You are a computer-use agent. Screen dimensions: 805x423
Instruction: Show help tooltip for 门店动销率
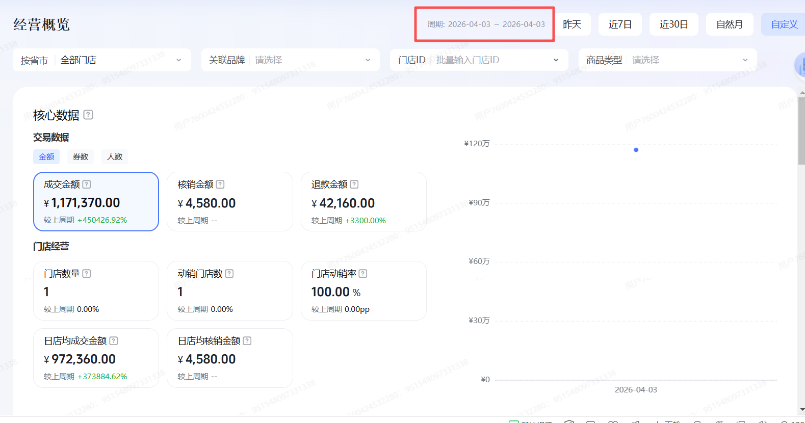363,273
